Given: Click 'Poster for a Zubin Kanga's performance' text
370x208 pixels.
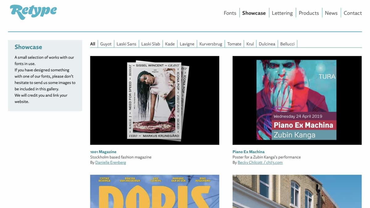Looking at the screenshot, I should point(267,157).
